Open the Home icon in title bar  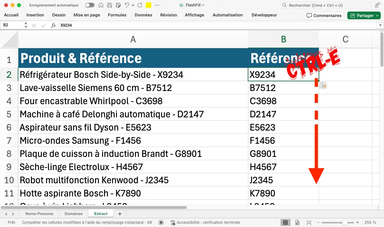point(101,5)
